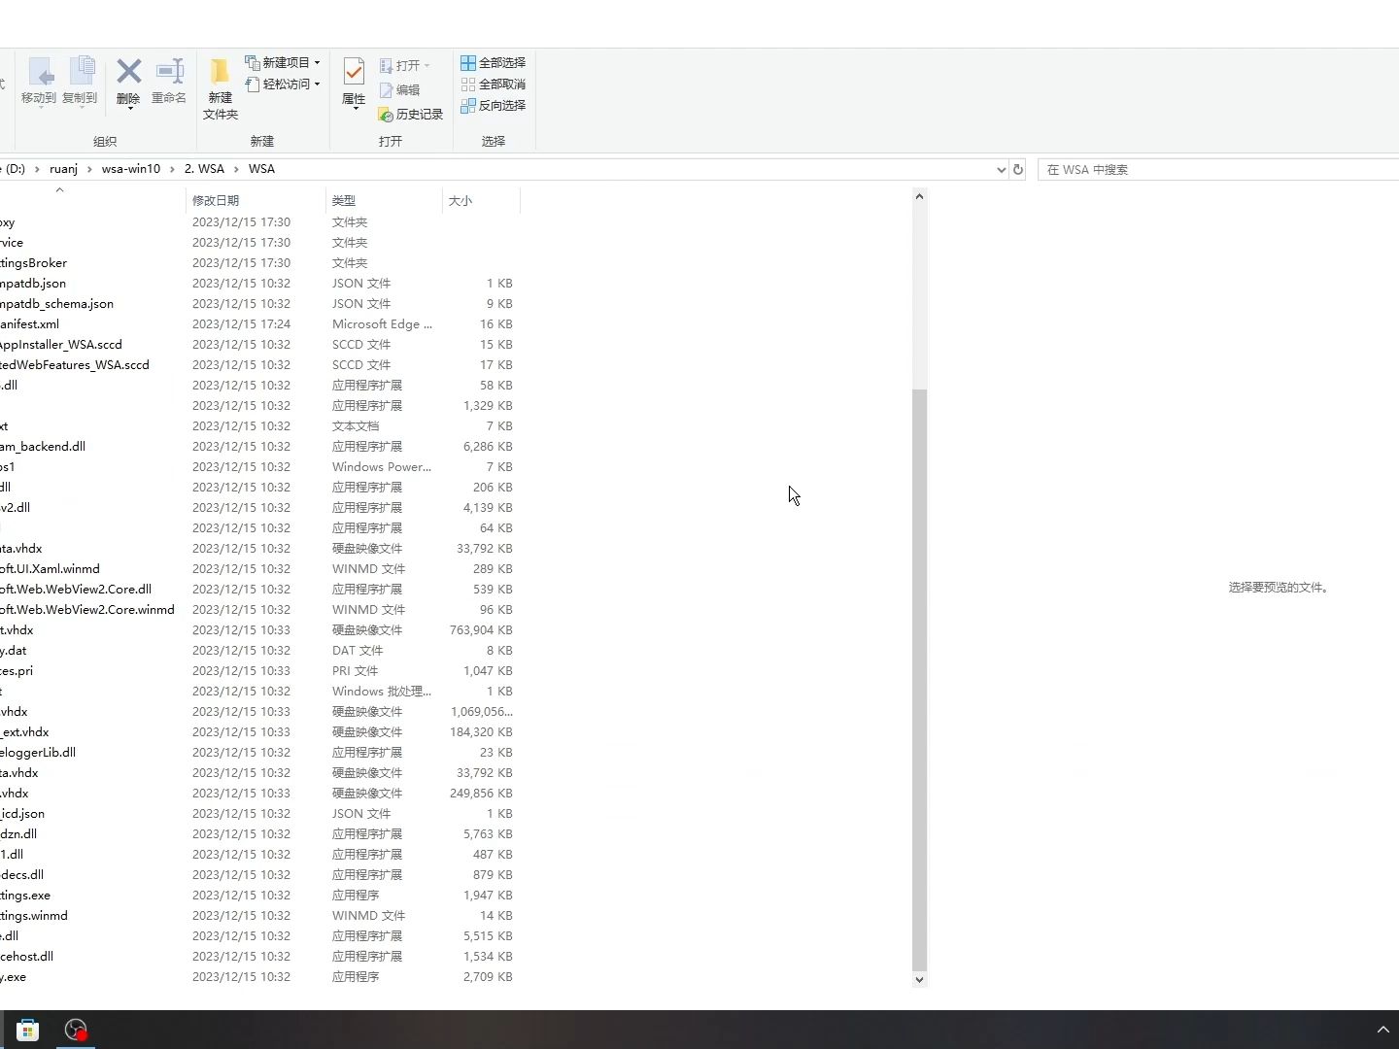This screenshot has width=1399, height=1049.
Task: Refresh the WSA folder view
Action: click(x=1018, y=169)
